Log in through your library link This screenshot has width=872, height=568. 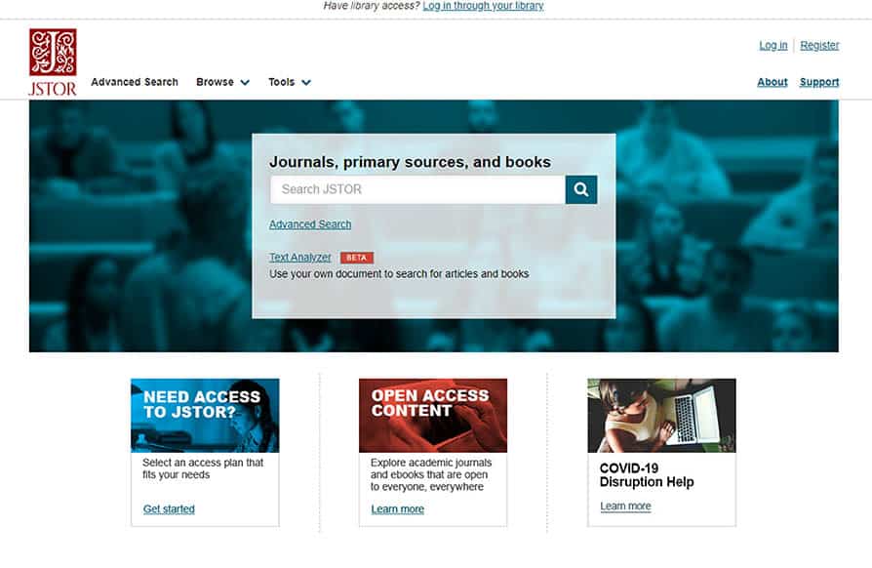(483, 6)
